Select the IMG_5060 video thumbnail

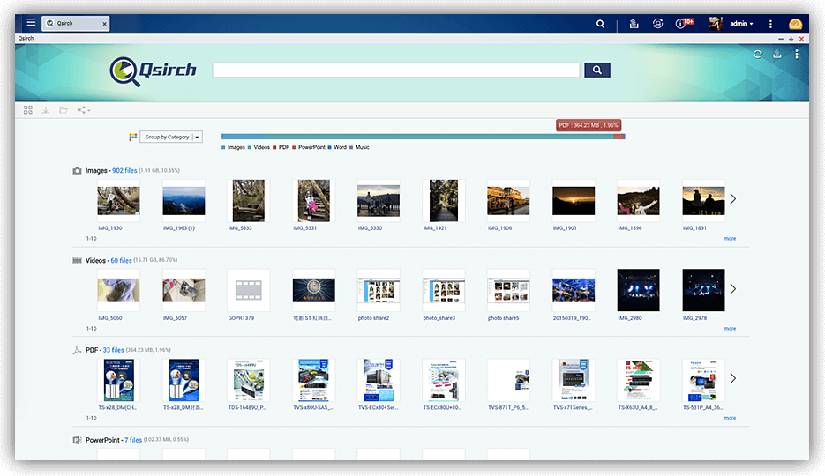point(118,290)
